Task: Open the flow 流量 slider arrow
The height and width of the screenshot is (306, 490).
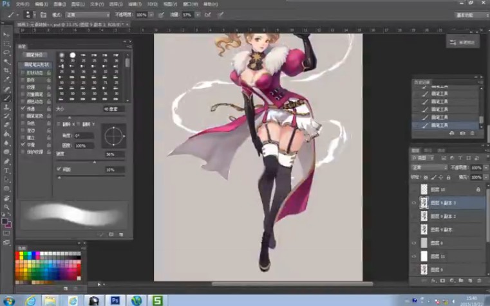Action: [198, 15]
